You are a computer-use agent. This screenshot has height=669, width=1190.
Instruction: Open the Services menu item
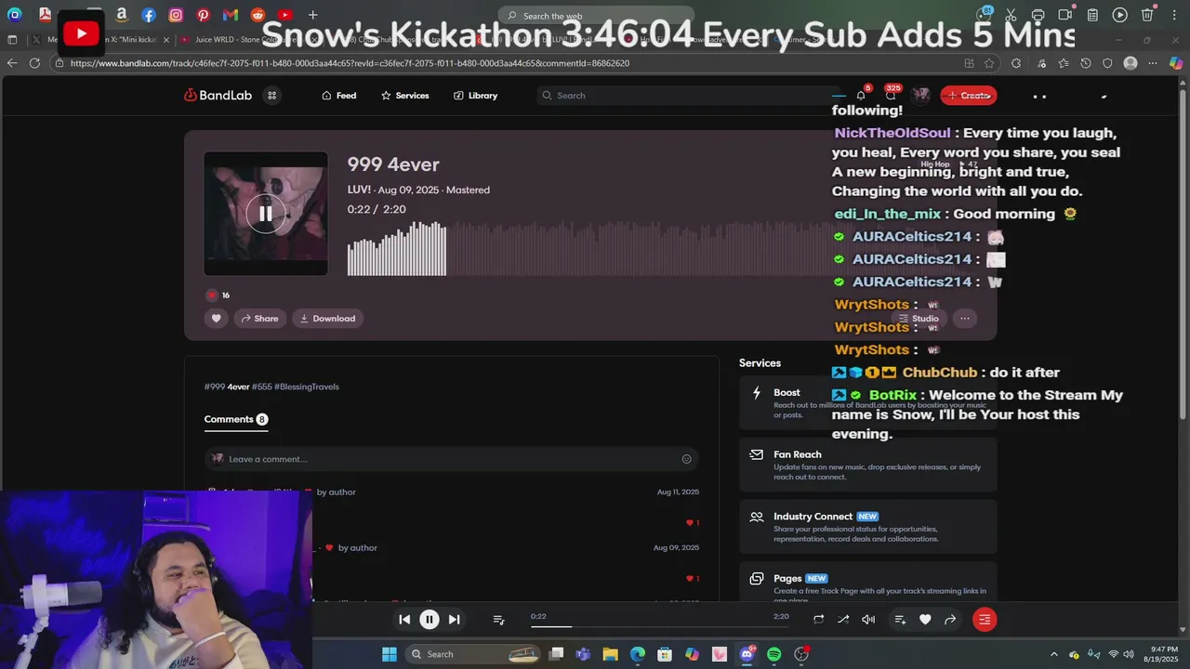point(405,96)
